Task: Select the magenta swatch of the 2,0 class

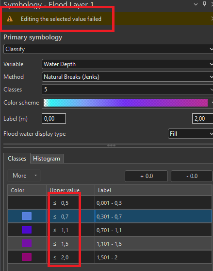Action: pos(27,257)
